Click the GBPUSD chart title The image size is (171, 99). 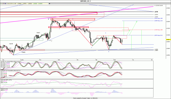click(85, 1)
